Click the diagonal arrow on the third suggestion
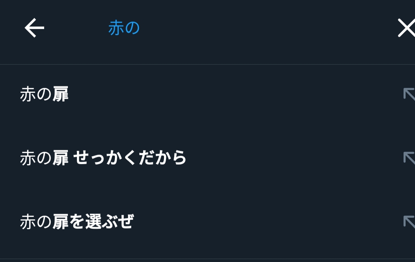The height and width of the screenshot is (262, 415). click(409, 221)
